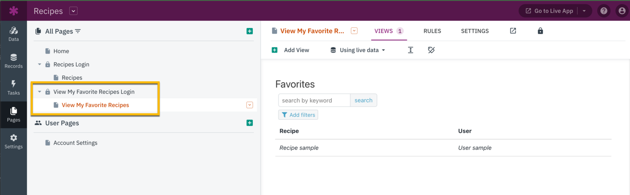Switch to the RULES tab
Viewport: 630px width, 195px height.
point(432,31)
